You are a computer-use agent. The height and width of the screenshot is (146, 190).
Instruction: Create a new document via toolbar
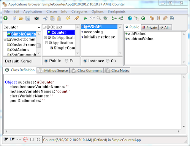coord(14,18)
